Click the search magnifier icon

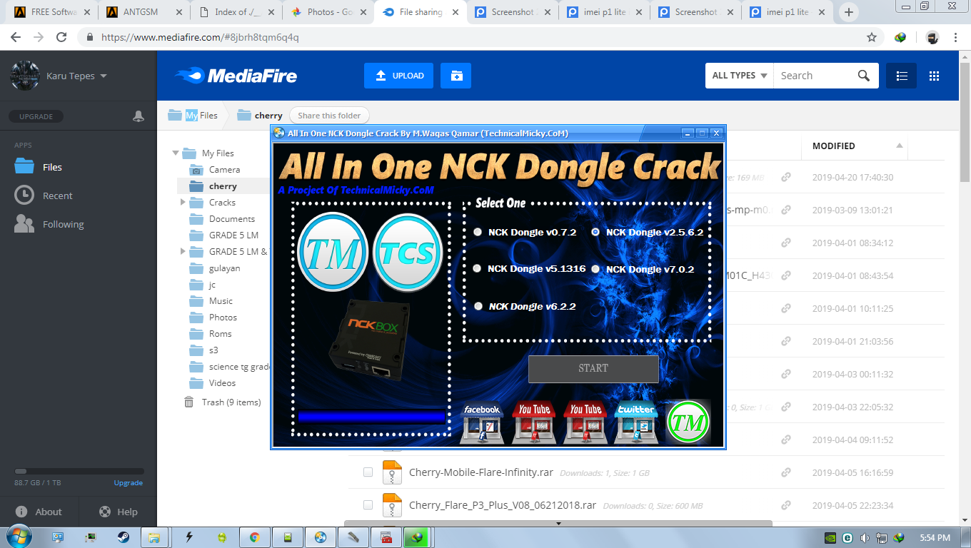click(864, 76)
